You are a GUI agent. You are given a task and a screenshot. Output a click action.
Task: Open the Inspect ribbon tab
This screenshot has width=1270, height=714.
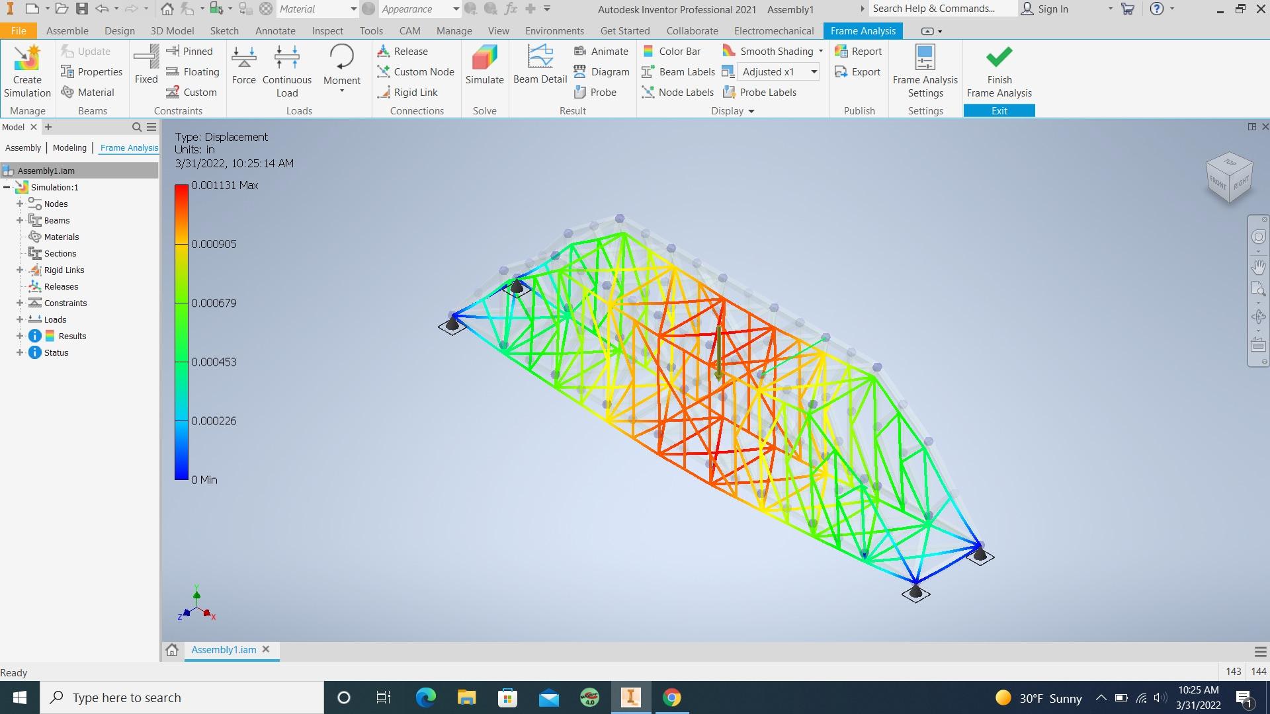coord(327,30)
